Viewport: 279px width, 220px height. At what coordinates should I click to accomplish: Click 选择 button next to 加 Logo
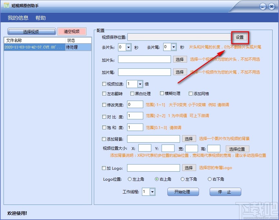189,168
